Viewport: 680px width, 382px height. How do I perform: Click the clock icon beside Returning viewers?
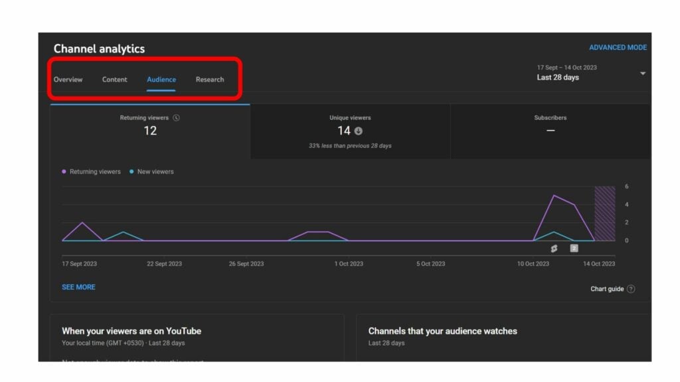click(x=177, y=118)
